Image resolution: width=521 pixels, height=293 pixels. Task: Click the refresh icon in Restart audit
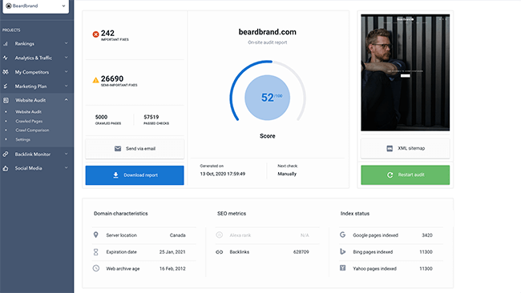[x=390, y=175]
